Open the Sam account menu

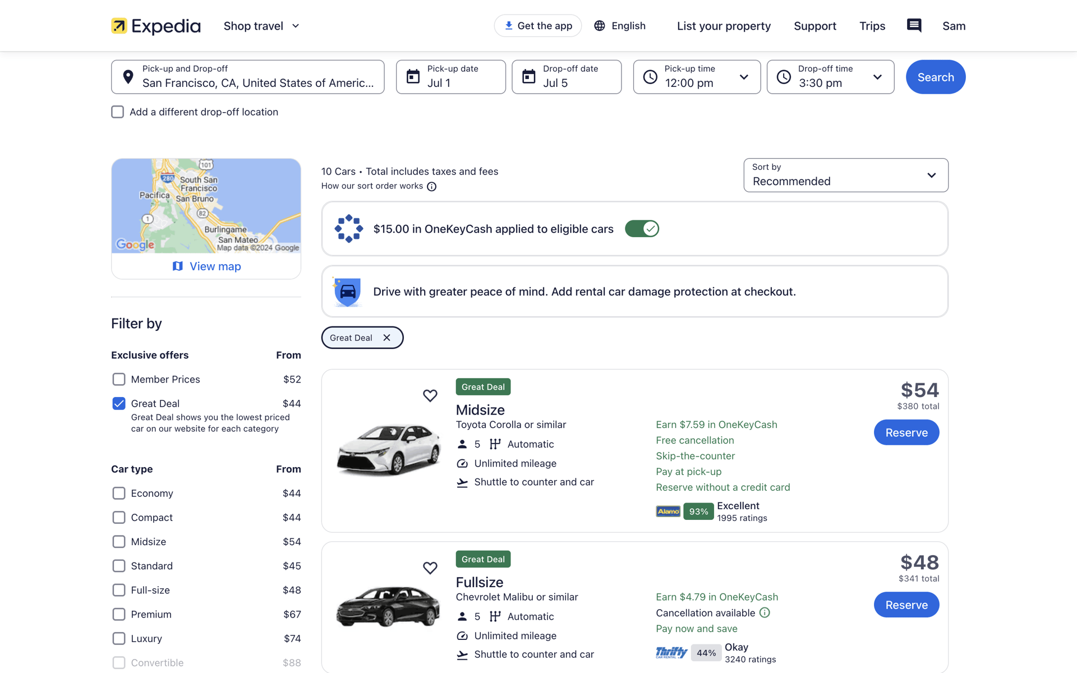[954, 26]
